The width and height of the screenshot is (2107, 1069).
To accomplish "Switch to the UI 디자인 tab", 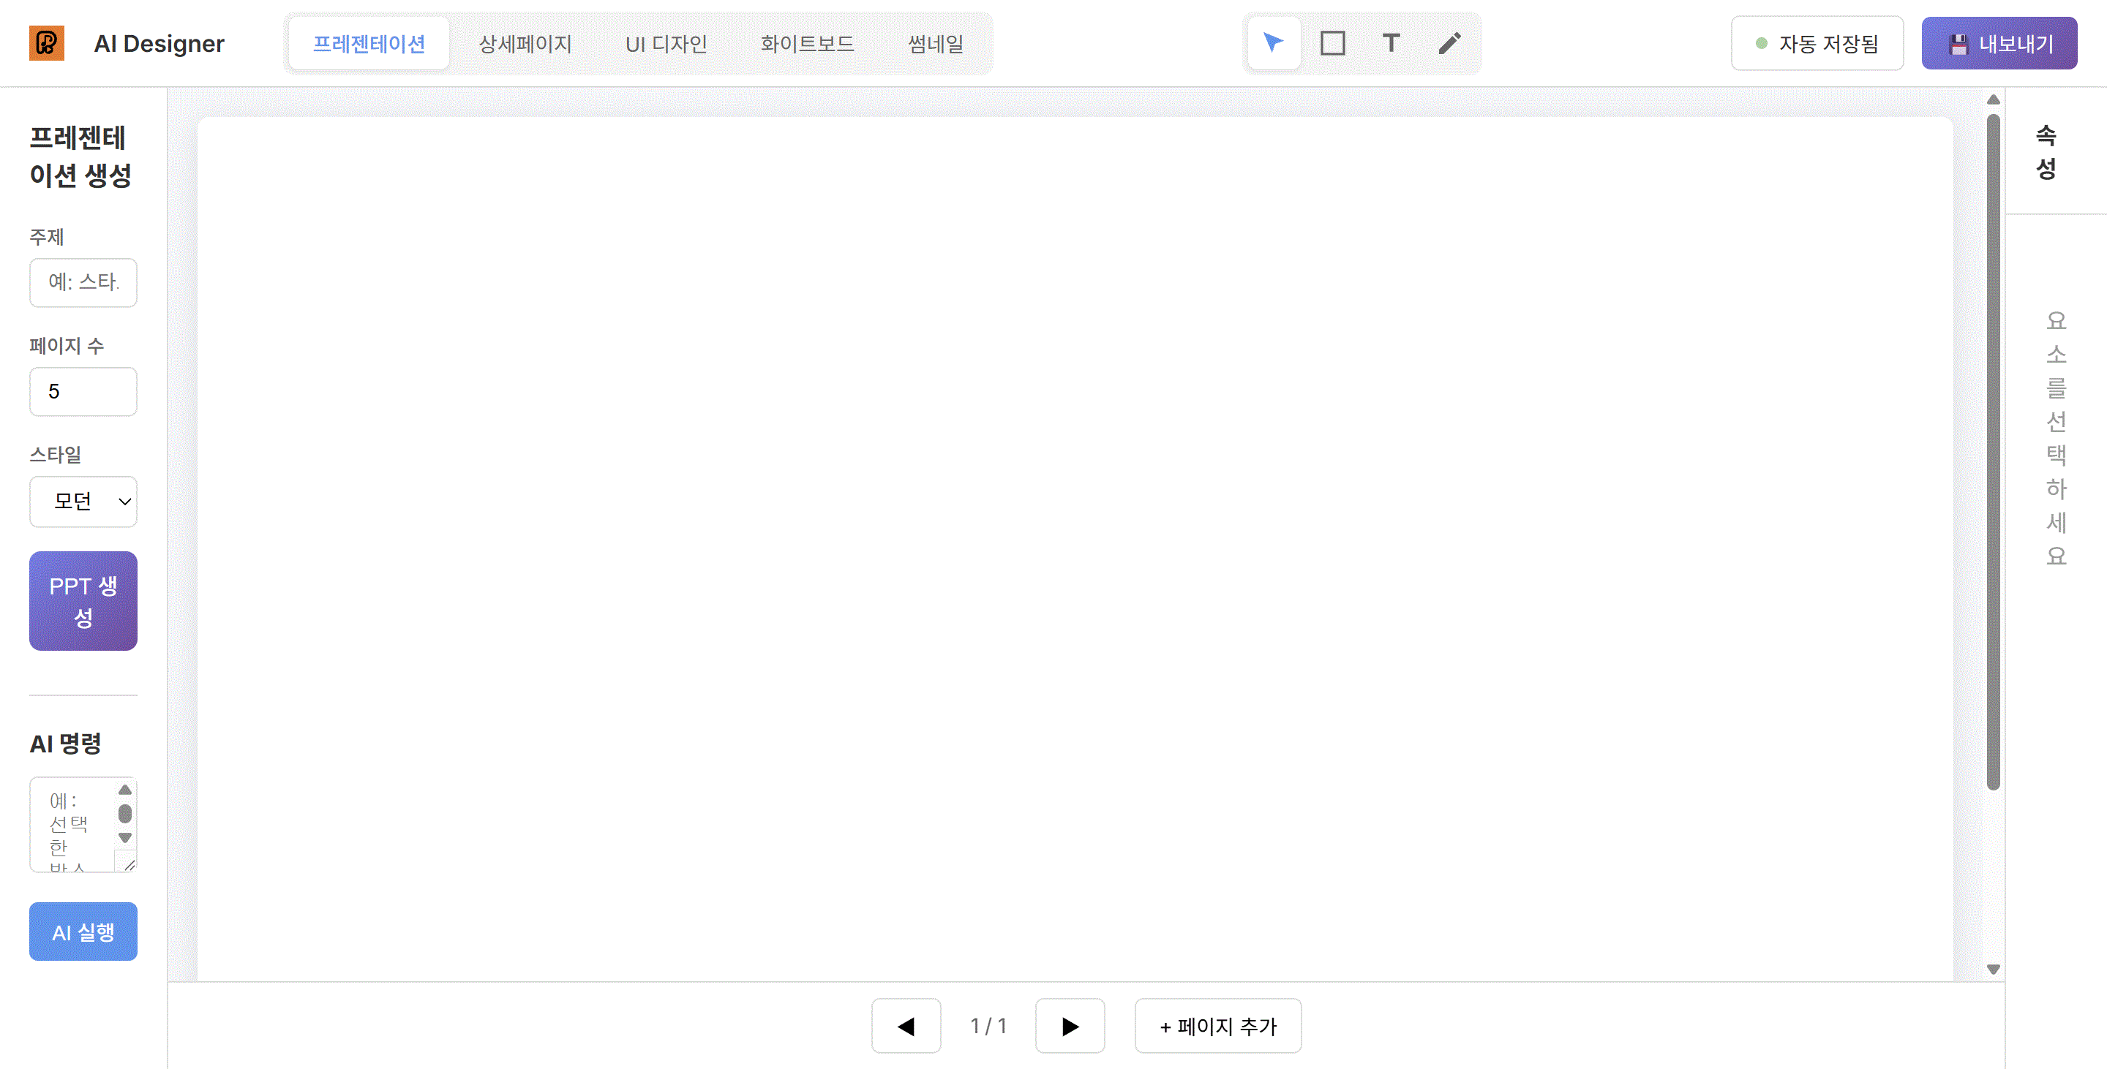I will 666,43.
